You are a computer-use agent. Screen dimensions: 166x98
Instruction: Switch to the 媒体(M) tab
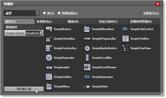(x=81, y=22)
